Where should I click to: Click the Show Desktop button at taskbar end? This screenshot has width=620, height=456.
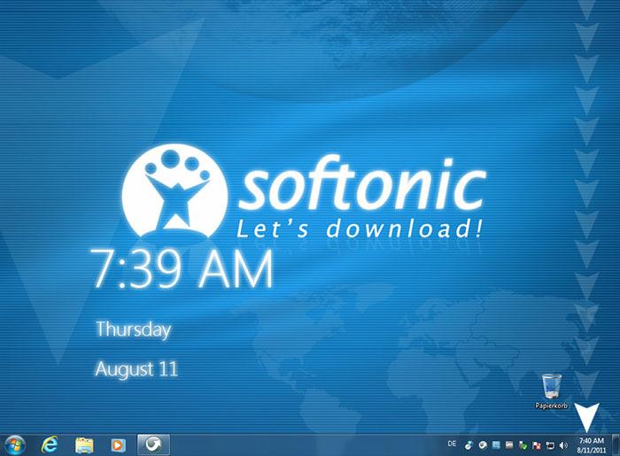(616, 445)
